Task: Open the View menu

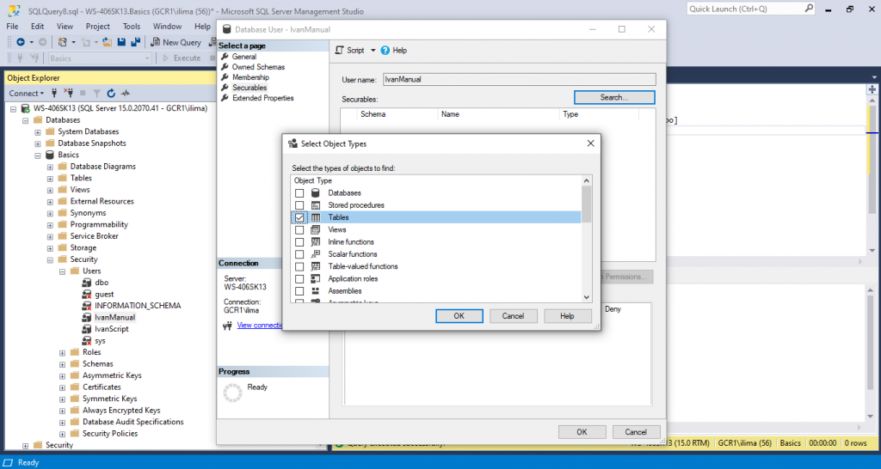Action: [65, 27]
